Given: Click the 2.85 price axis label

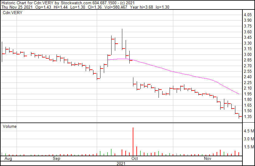Looking at the screenshot, I should (248, 60).
